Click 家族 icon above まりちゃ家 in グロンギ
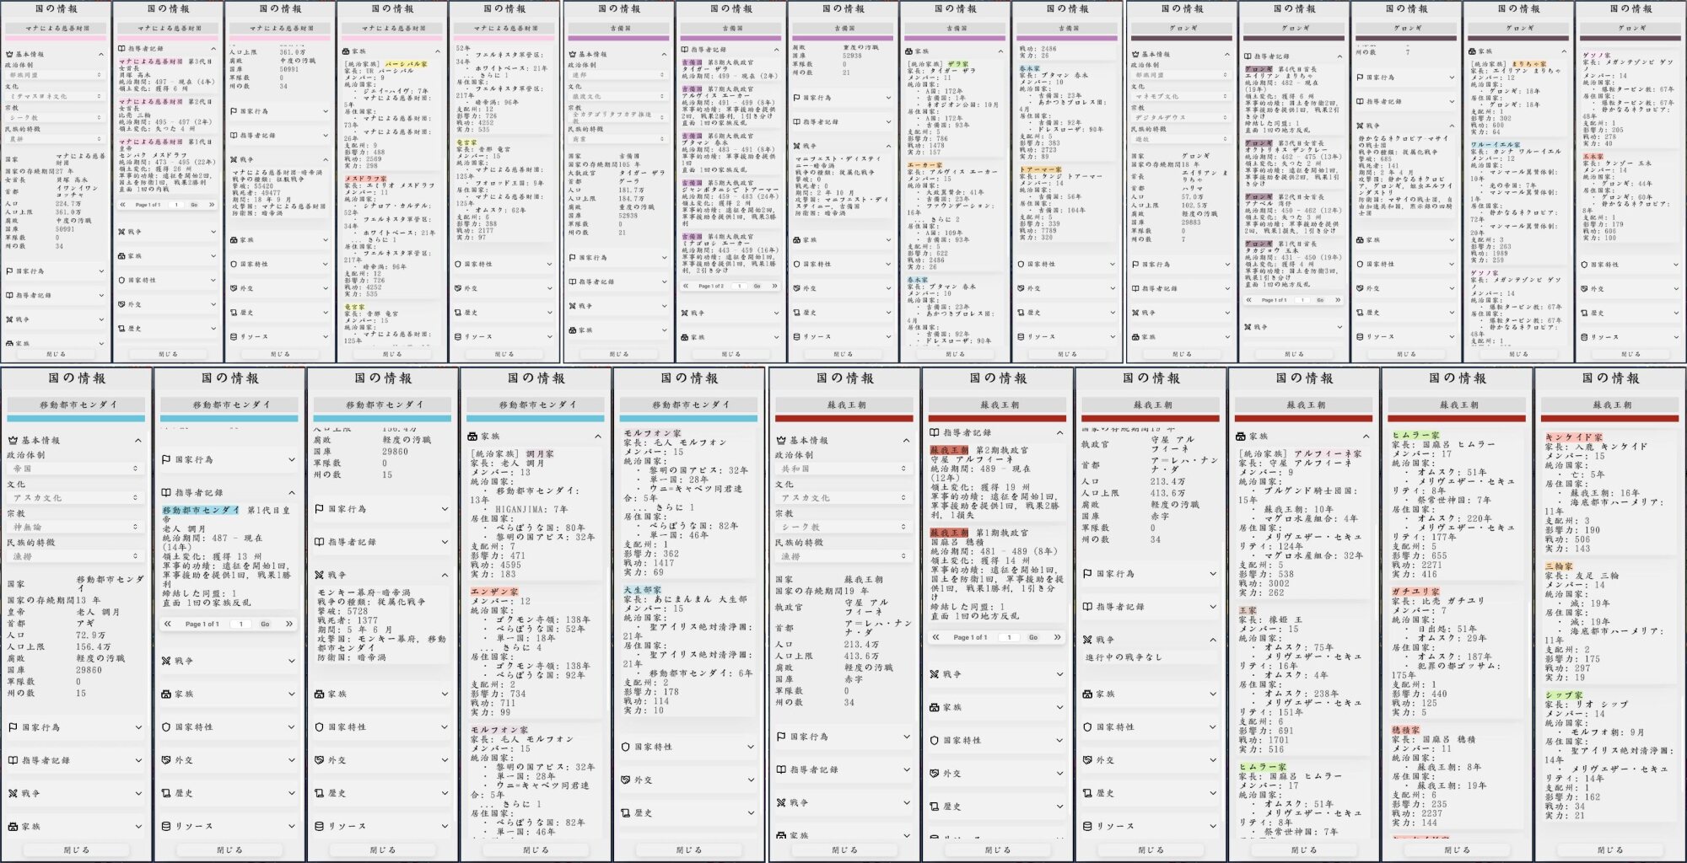The height and width of the screenshot is (863, 1687). coord(1473,51)
